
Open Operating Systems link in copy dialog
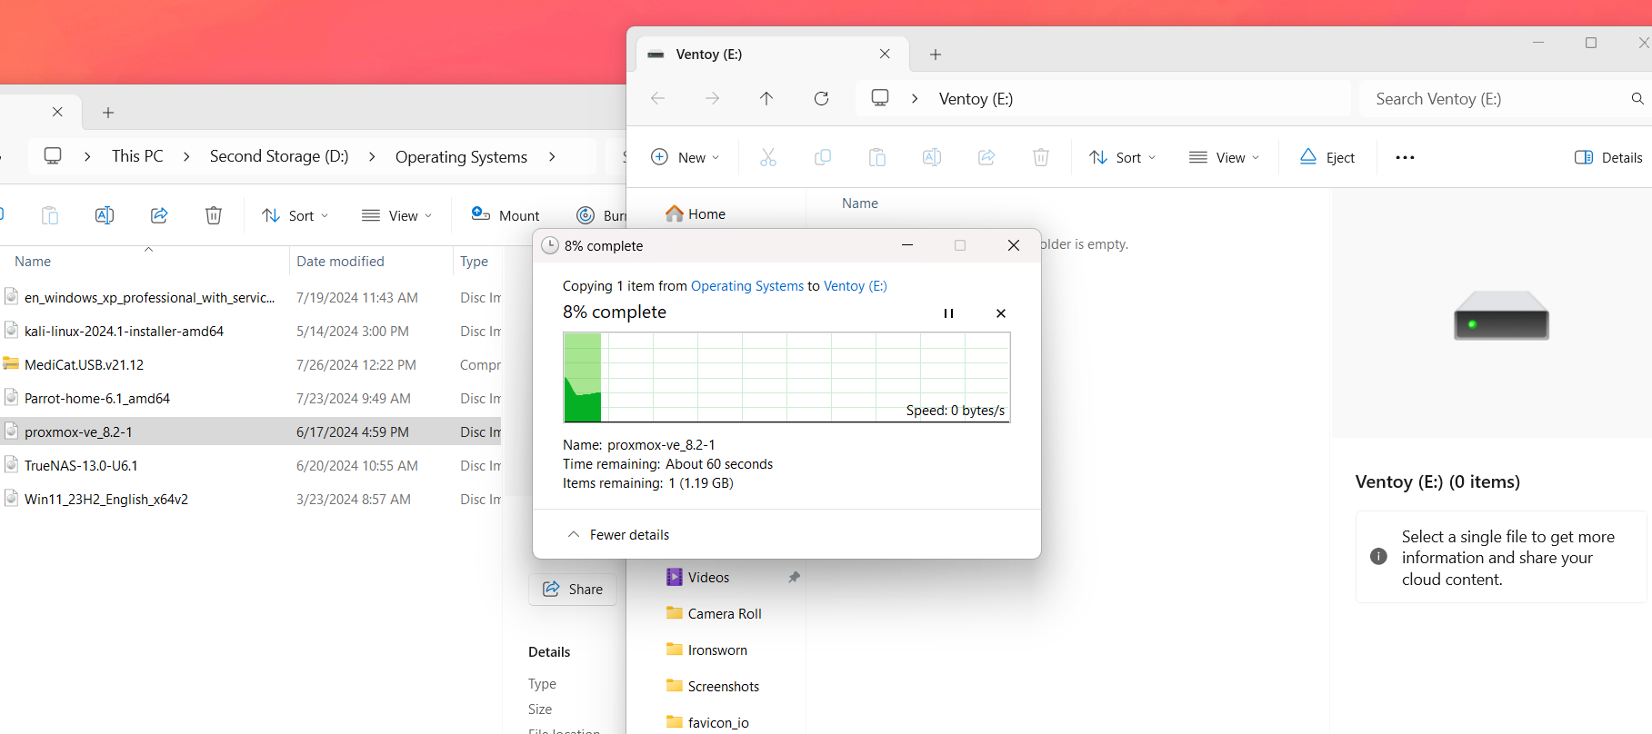(747, 286)
